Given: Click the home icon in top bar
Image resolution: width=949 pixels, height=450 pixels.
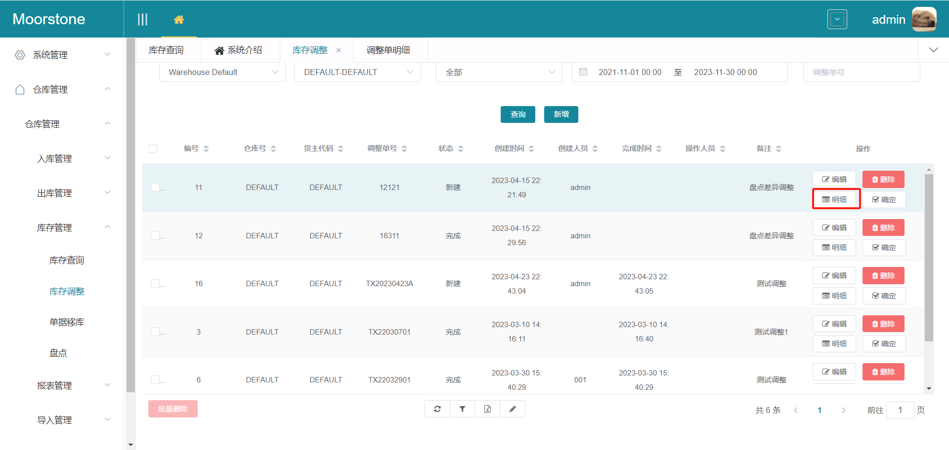Looking at the screenshot, I should (178, 20).
